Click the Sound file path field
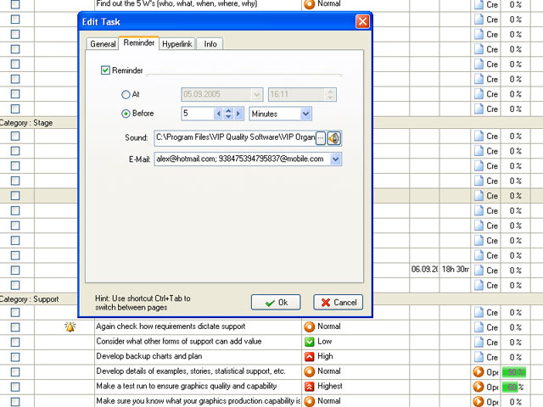 tap(234, 138)
